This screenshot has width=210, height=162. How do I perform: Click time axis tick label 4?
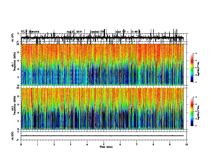point(87,145)
